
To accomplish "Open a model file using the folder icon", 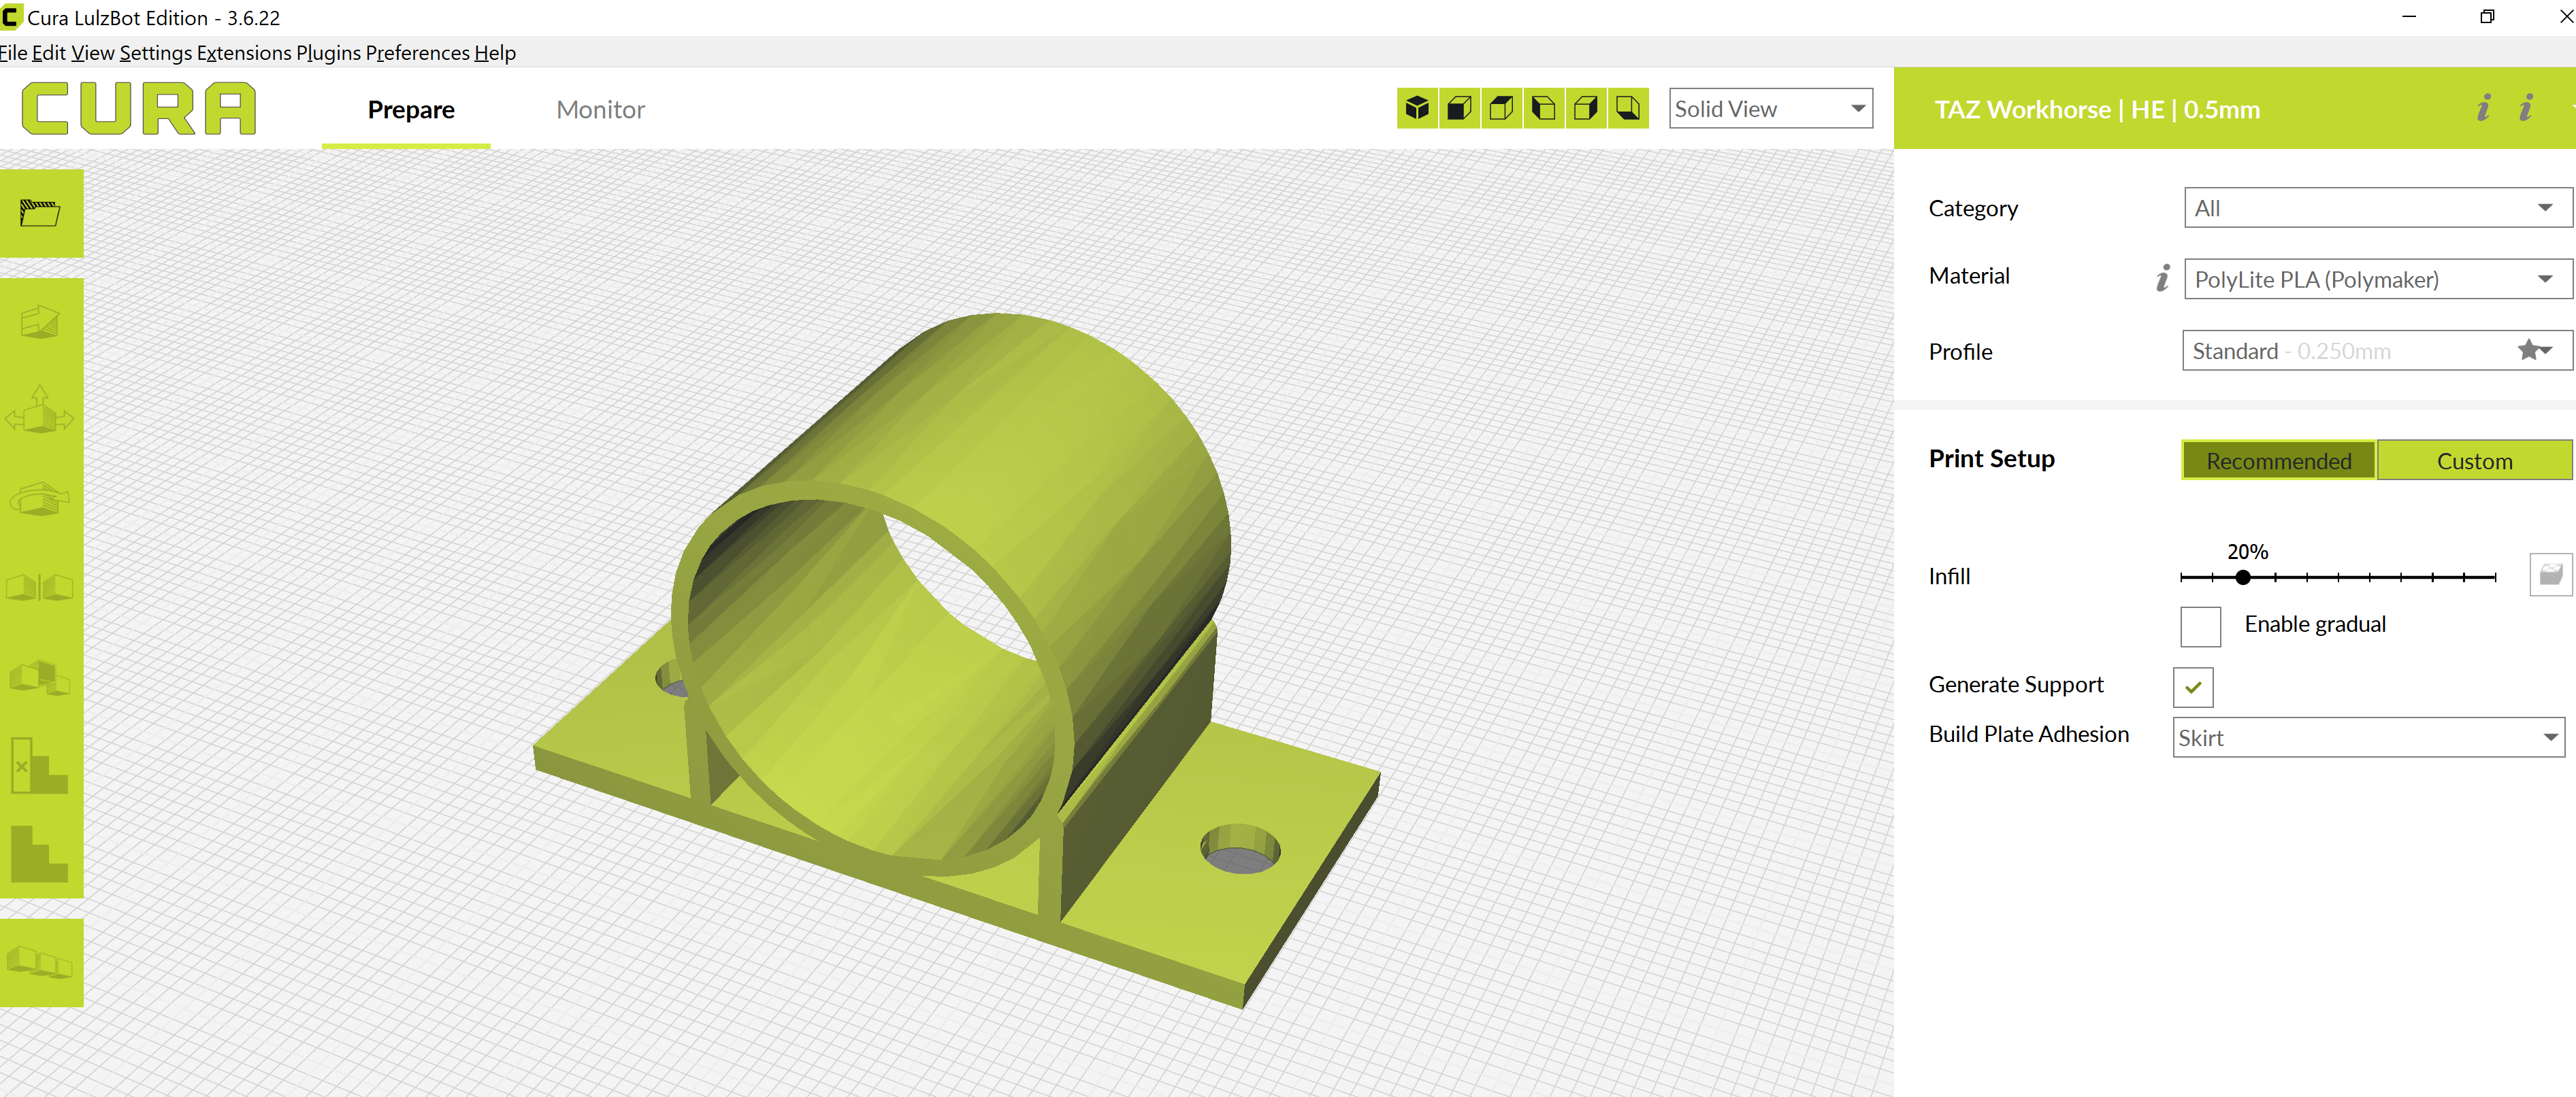I will coord(42,212).
